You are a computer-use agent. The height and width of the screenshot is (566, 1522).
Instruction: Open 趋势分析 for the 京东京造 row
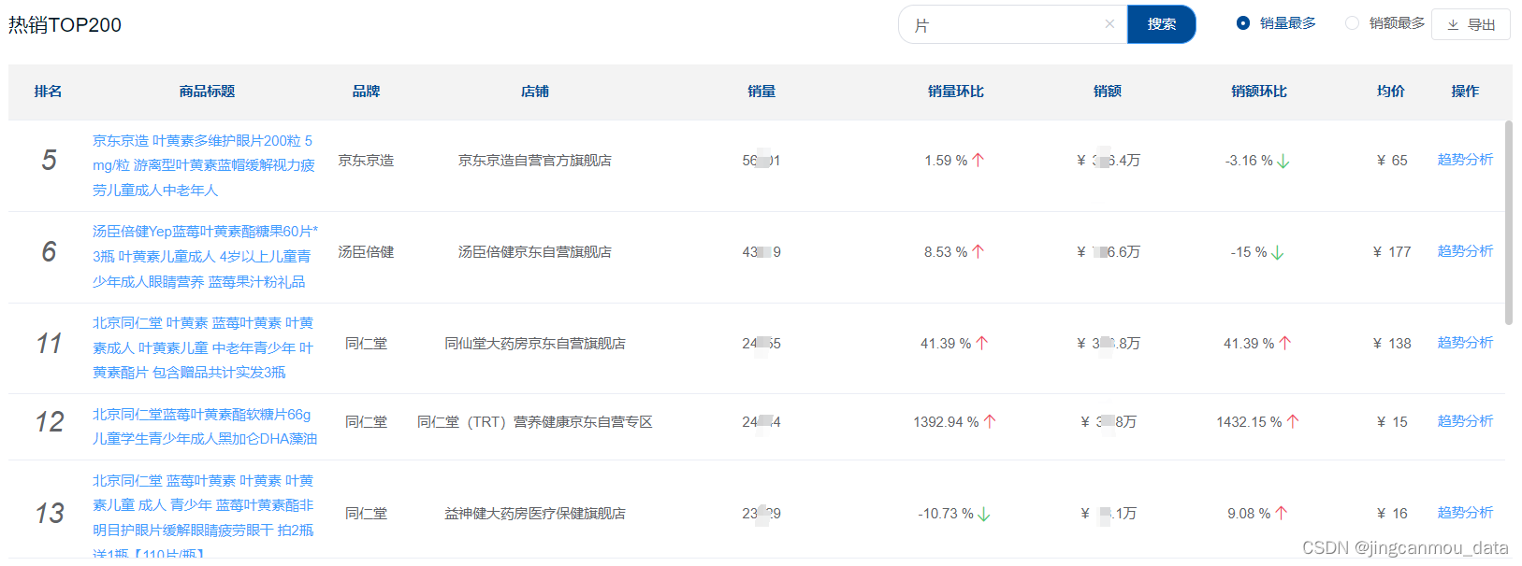1465,160
